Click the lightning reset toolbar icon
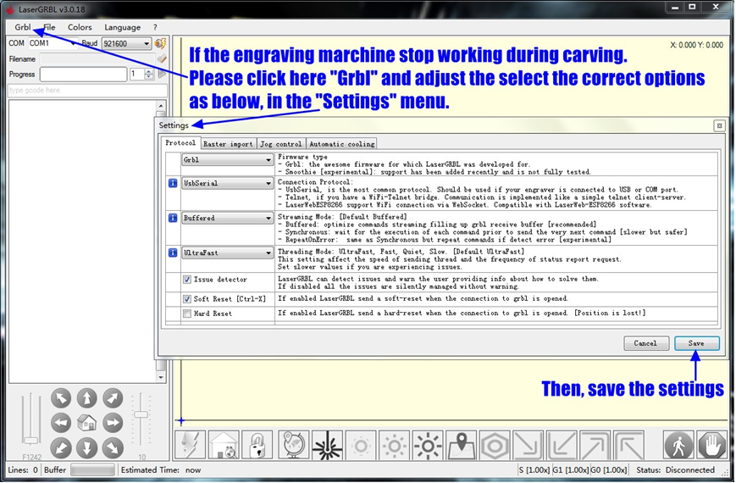This screenshot has height=483, width=736. click(190, 445)
